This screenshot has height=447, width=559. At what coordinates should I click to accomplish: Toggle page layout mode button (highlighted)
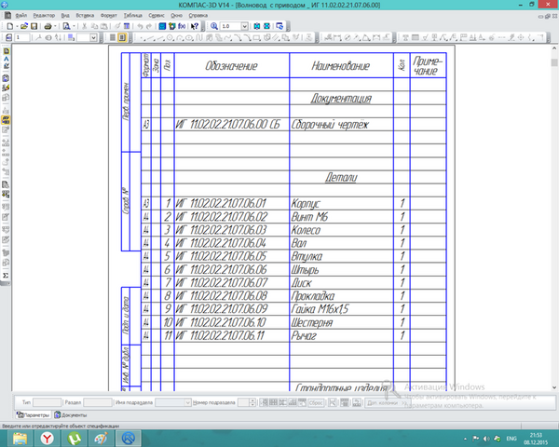click(122, 37)
